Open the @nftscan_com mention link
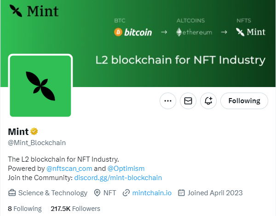This screenshot has width=276, height=216. pos(69,169)
